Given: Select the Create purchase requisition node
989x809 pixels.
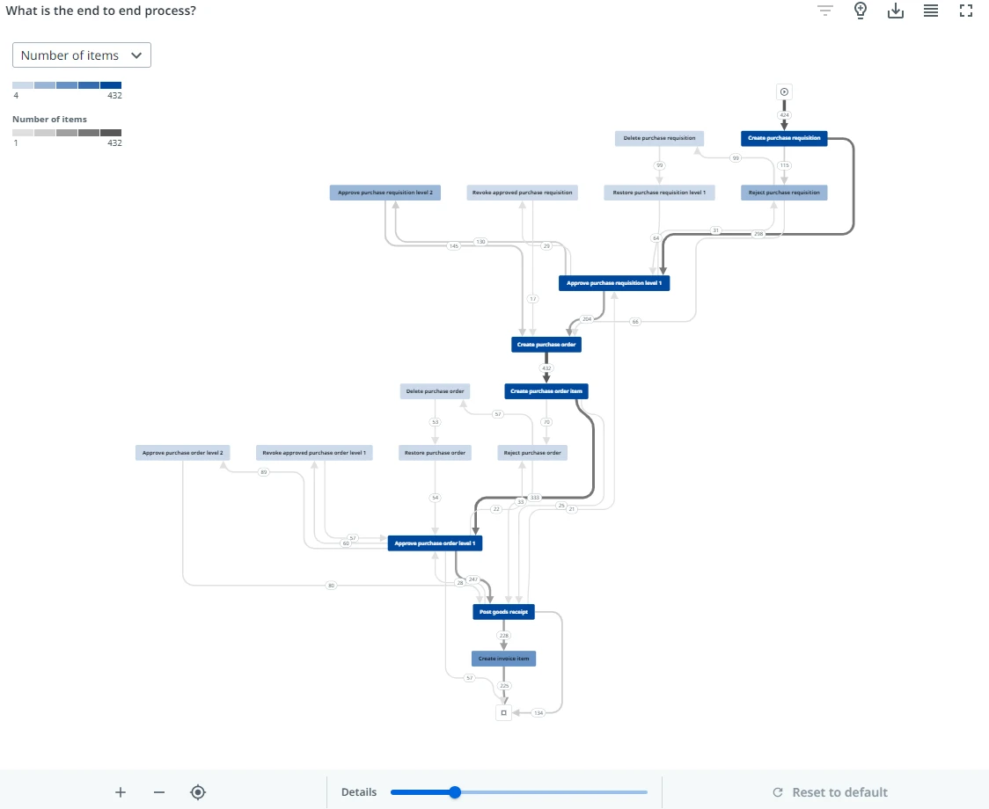Looking at the screenshot, I should click(784, 138).
